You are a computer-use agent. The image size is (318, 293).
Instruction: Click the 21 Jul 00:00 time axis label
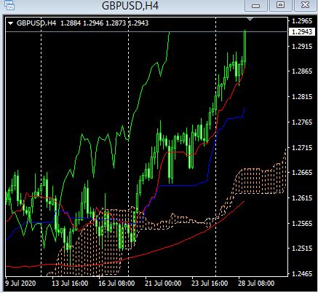(163, 284)
